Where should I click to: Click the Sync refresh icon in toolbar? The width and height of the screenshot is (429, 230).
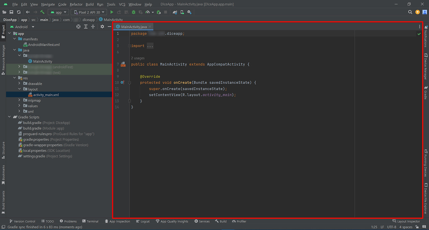coord(19,12)
